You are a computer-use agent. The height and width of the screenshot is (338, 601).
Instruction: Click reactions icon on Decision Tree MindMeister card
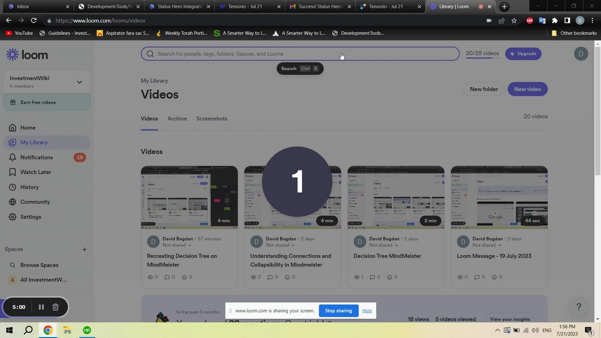click(390, 277)
